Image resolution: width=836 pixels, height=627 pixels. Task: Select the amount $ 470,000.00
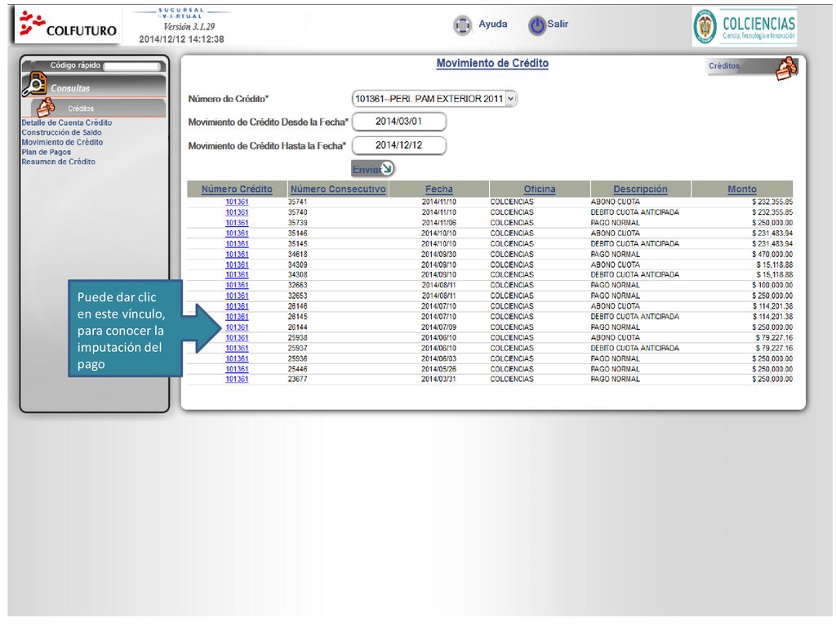[772, 255]
